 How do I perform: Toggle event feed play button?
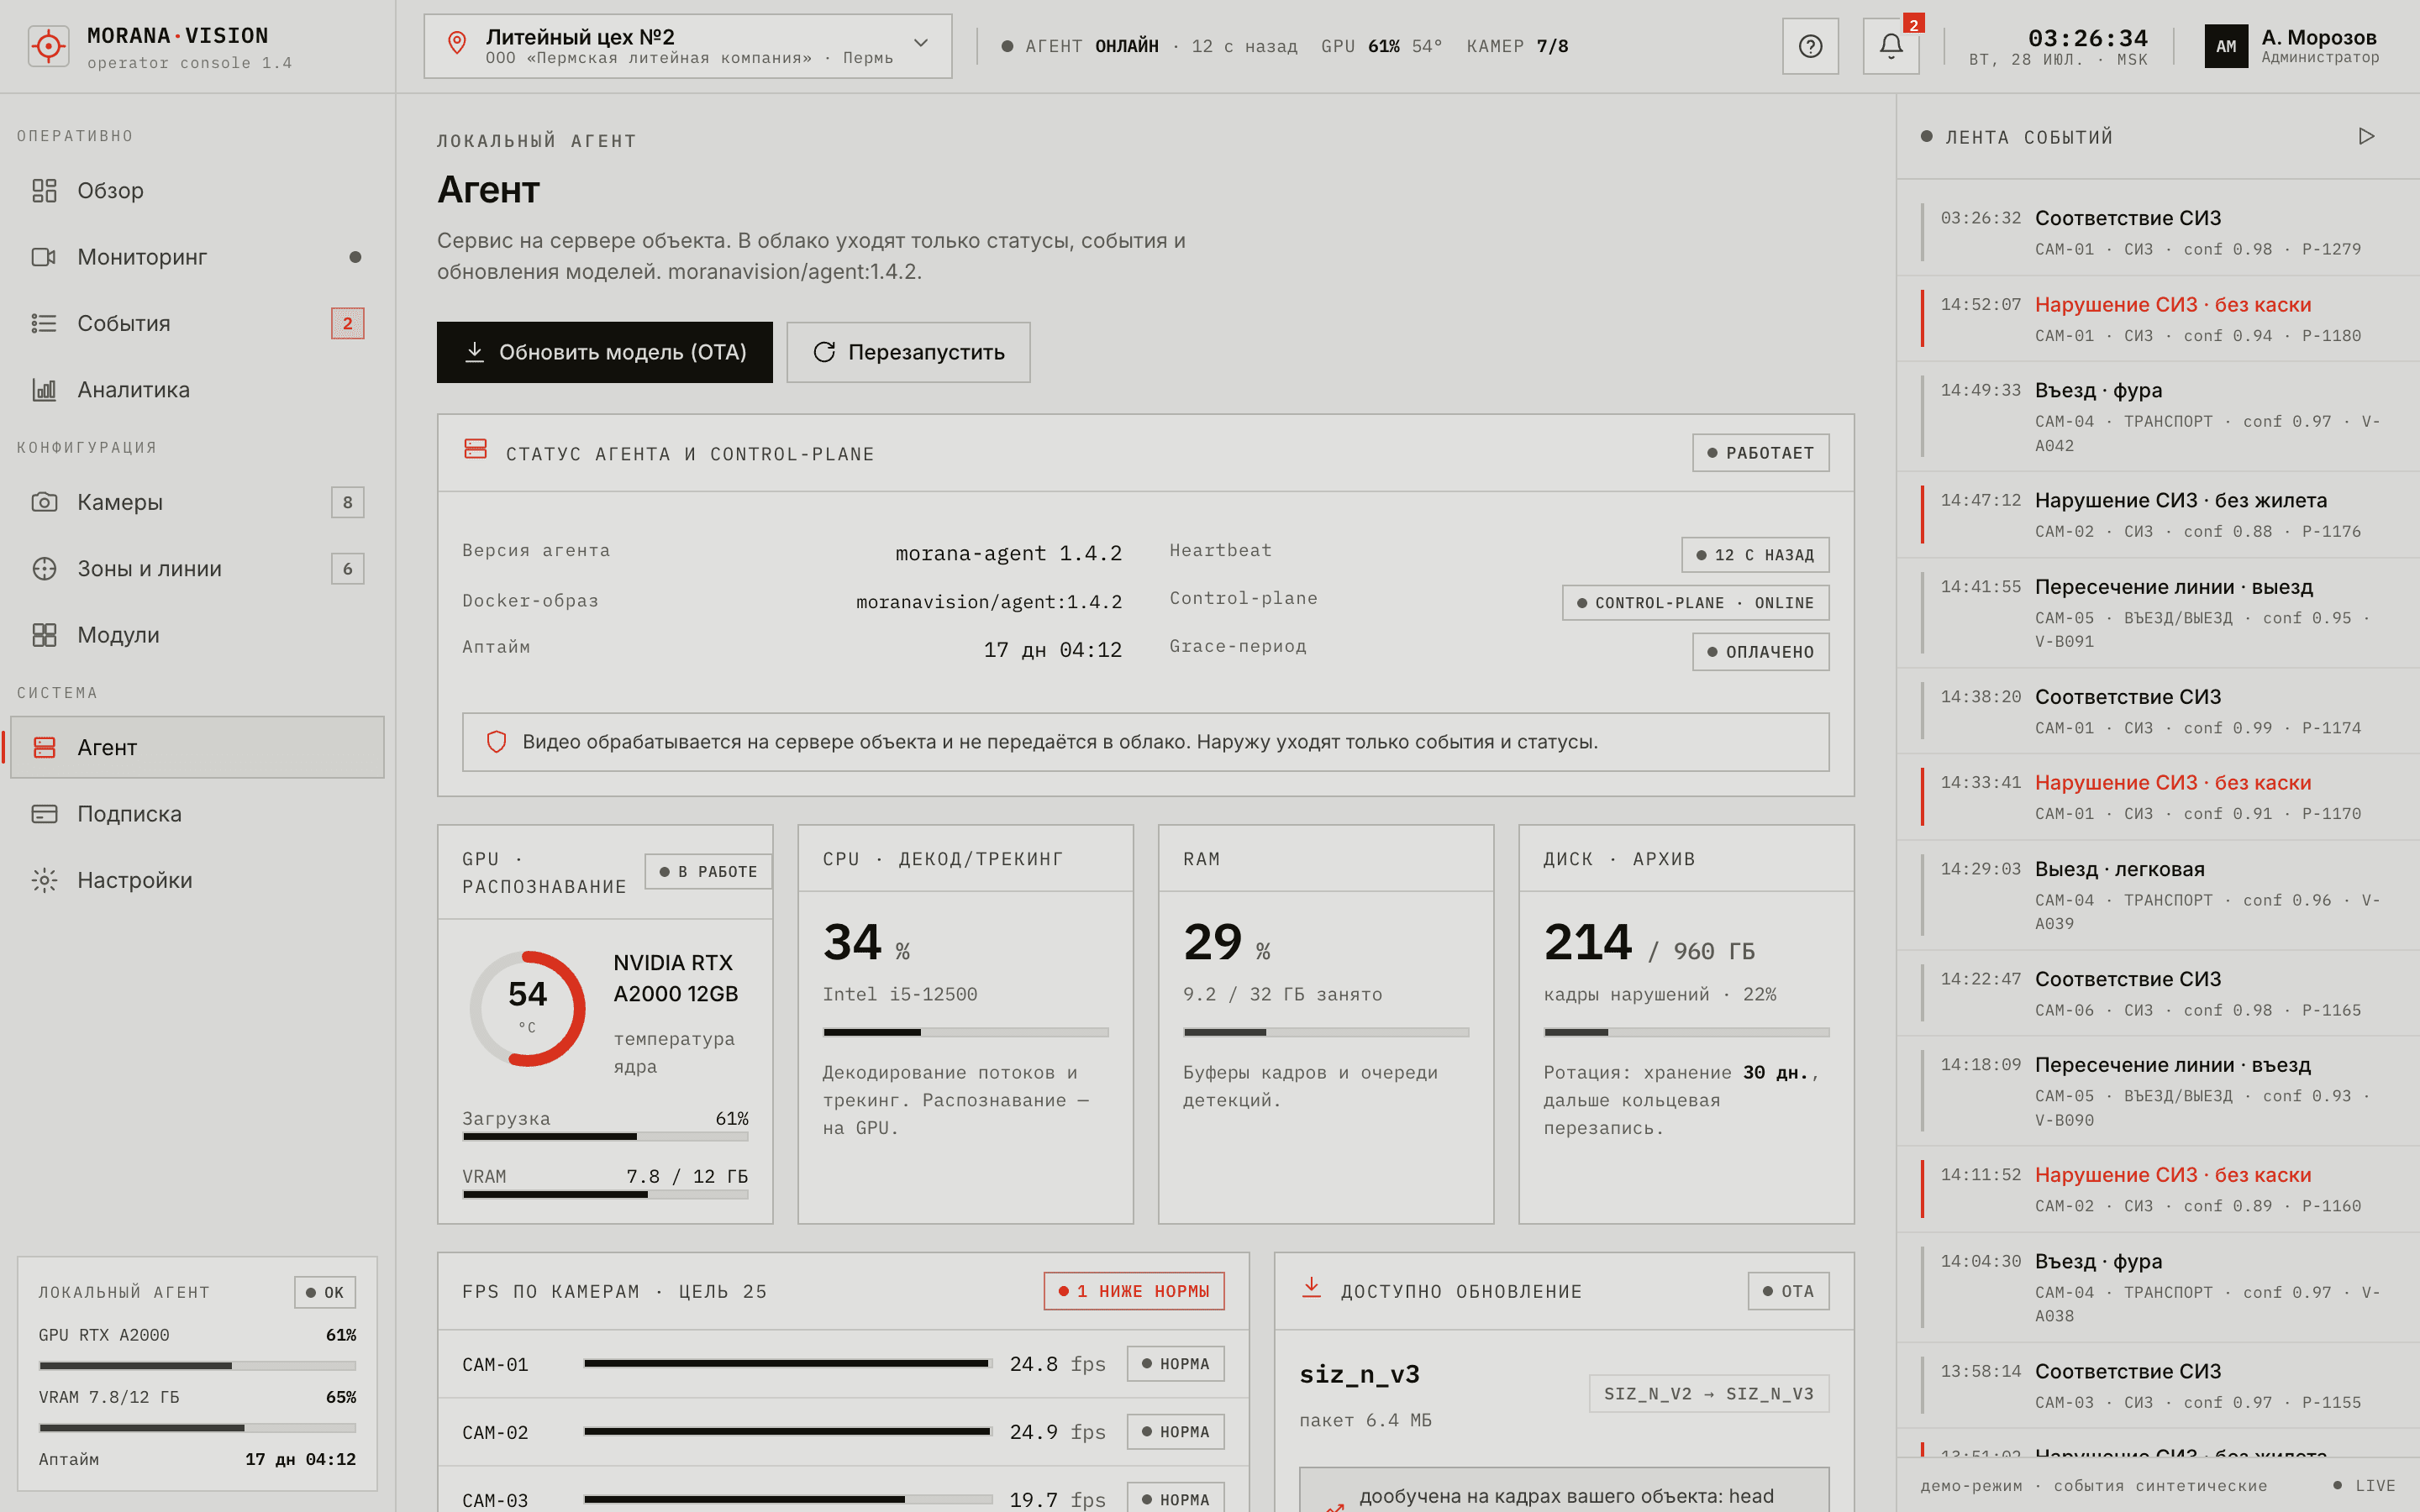point(2366,136)
